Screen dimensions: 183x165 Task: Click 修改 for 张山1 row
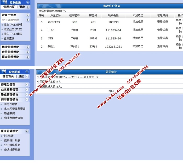click(179, 45)
